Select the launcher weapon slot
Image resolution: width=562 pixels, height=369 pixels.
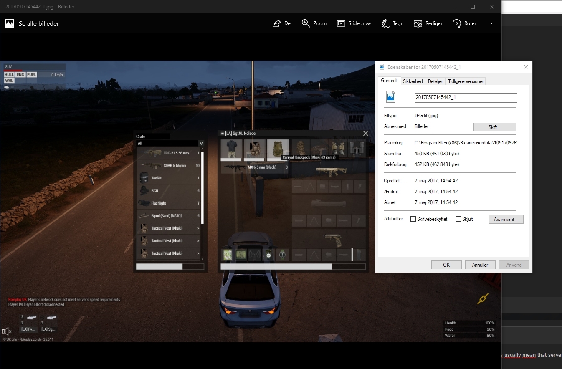click(x=329, y=205)
